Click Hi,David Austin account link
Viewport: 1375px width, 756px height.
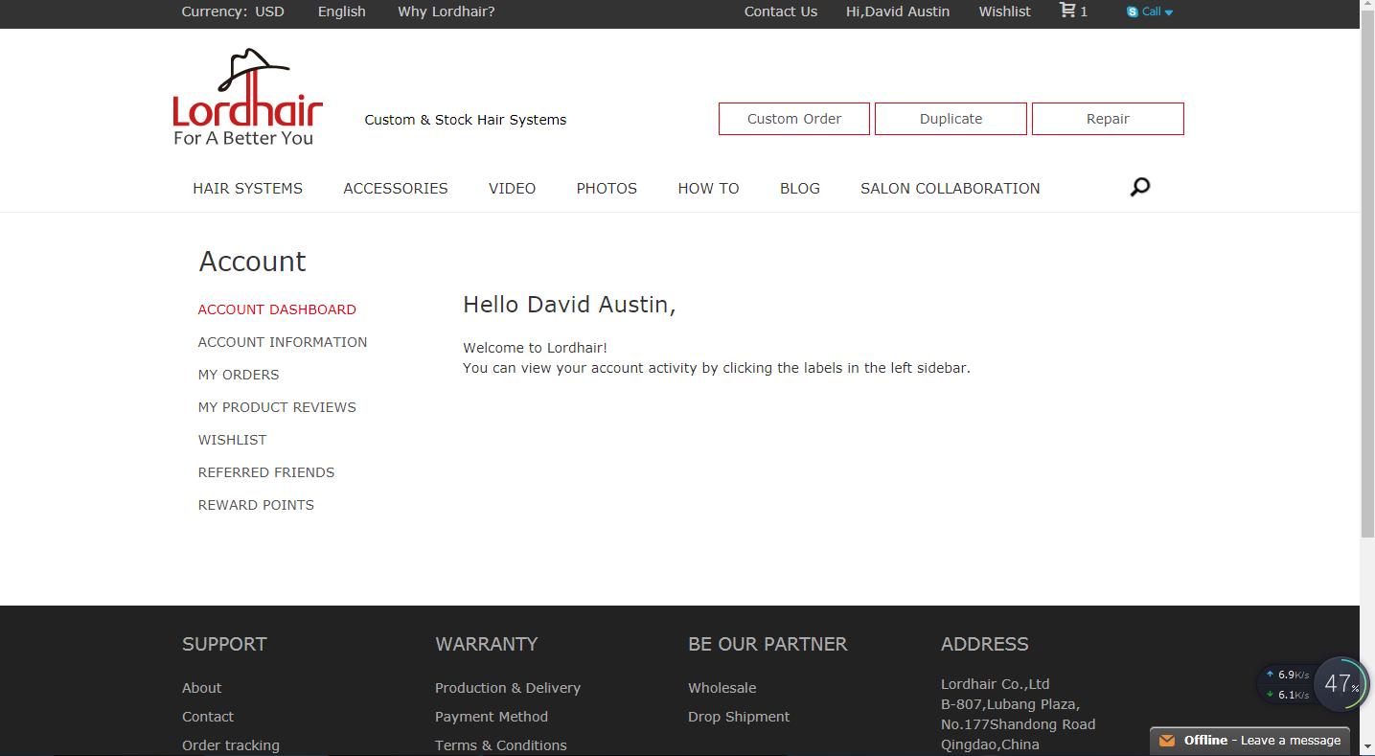click(x=898, y=11)
